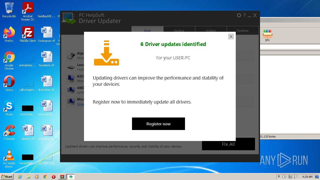Click the '6 Driver updates identified' heading
The image size is (320, 180).
click(173, 44)
